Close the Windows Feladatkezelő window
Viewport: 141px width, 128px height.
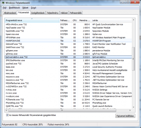pyautogui.click(x=135, y=2)
